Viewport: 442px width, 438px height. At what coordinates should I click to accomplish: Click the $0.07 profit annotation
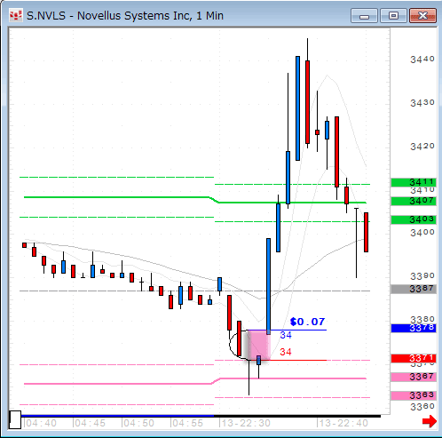point(307,322)
